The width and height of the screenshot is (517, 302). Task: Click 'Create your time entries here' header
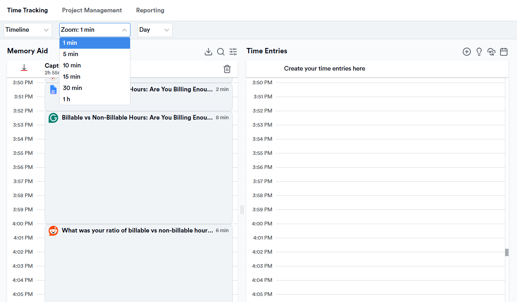tap(325, 68)
